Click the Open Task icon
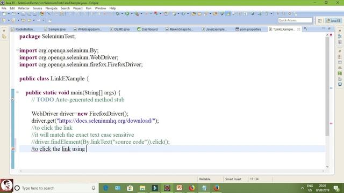Image resolution: width=344 pixels, height=193 pixels. (x=199, y=14)
